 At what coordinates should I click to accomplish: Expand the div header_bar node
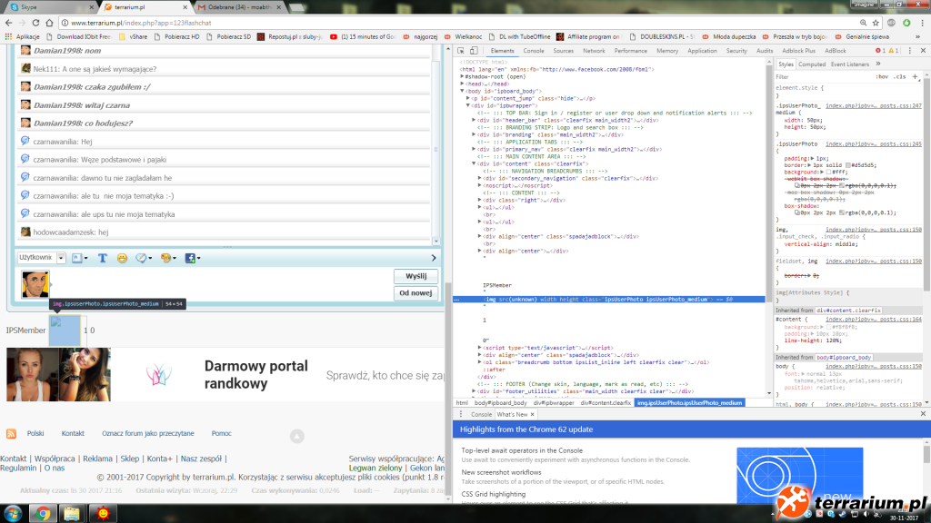[474, 121]
